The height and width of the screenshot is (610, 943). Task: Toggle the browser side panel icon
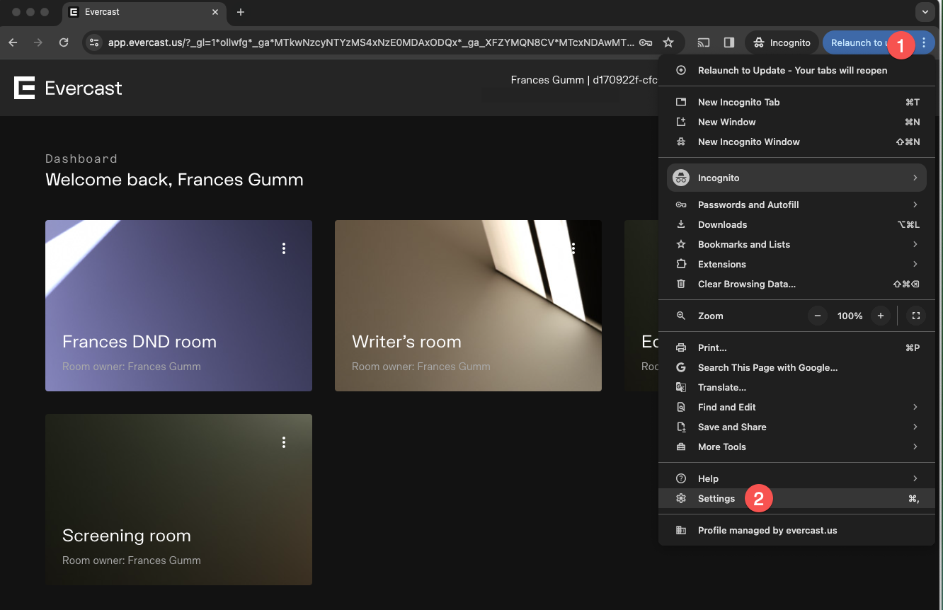click(x=729, y=42)
